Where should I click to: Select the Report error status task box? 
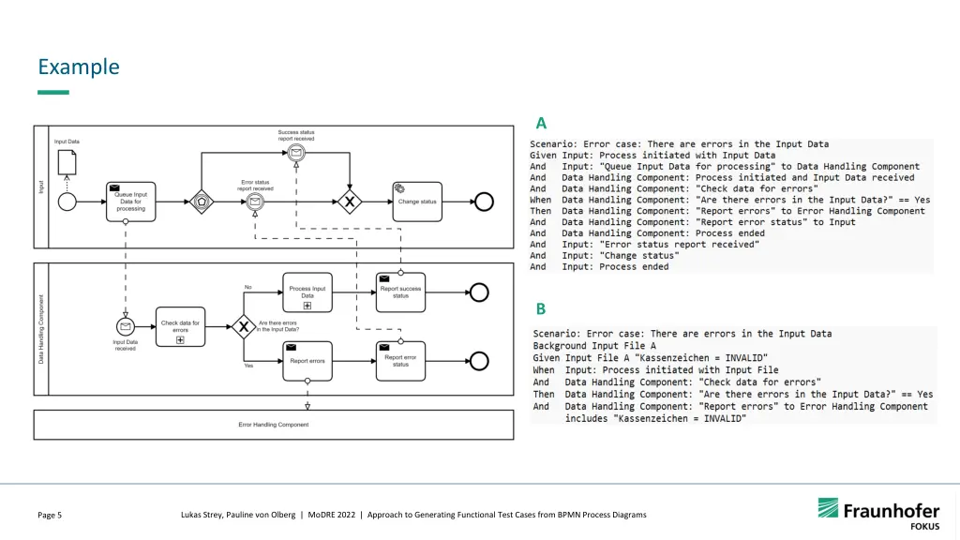click(x=400, y=361)
